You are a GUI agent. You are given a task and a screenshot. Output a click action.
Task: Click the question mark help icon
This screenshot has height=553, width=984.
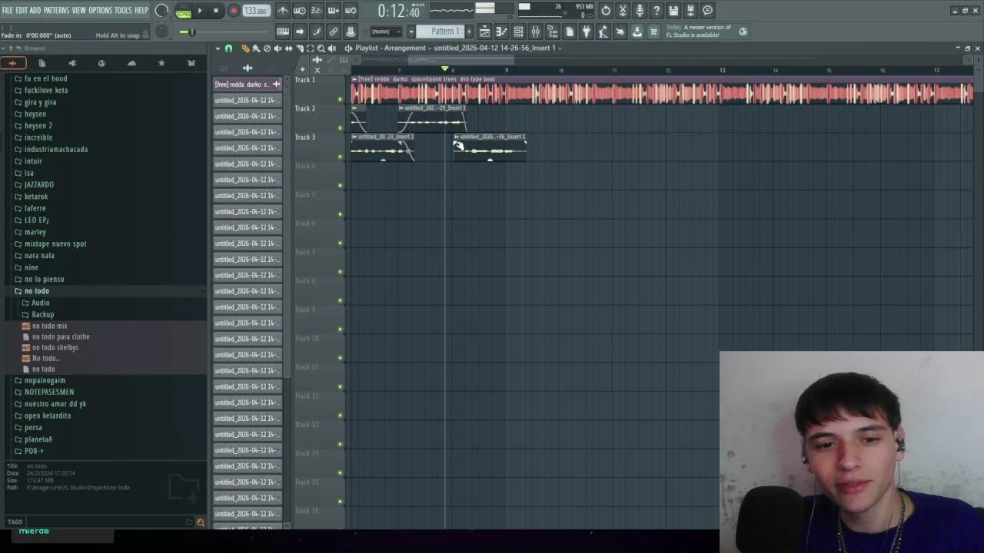tap(657, 11)
